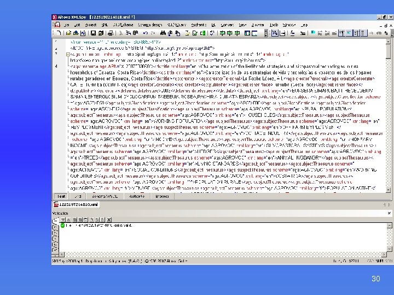Screen dimensions: 394x295
Task: Click the Open file folder icon
Action: click(68, 33)
